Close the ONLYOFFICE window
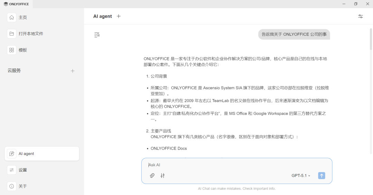Viewport: 373px width, 195px height. click(367, 4)
